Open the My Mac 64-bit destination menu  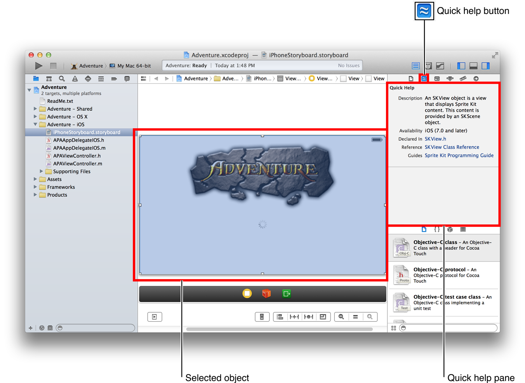[130, 66]
